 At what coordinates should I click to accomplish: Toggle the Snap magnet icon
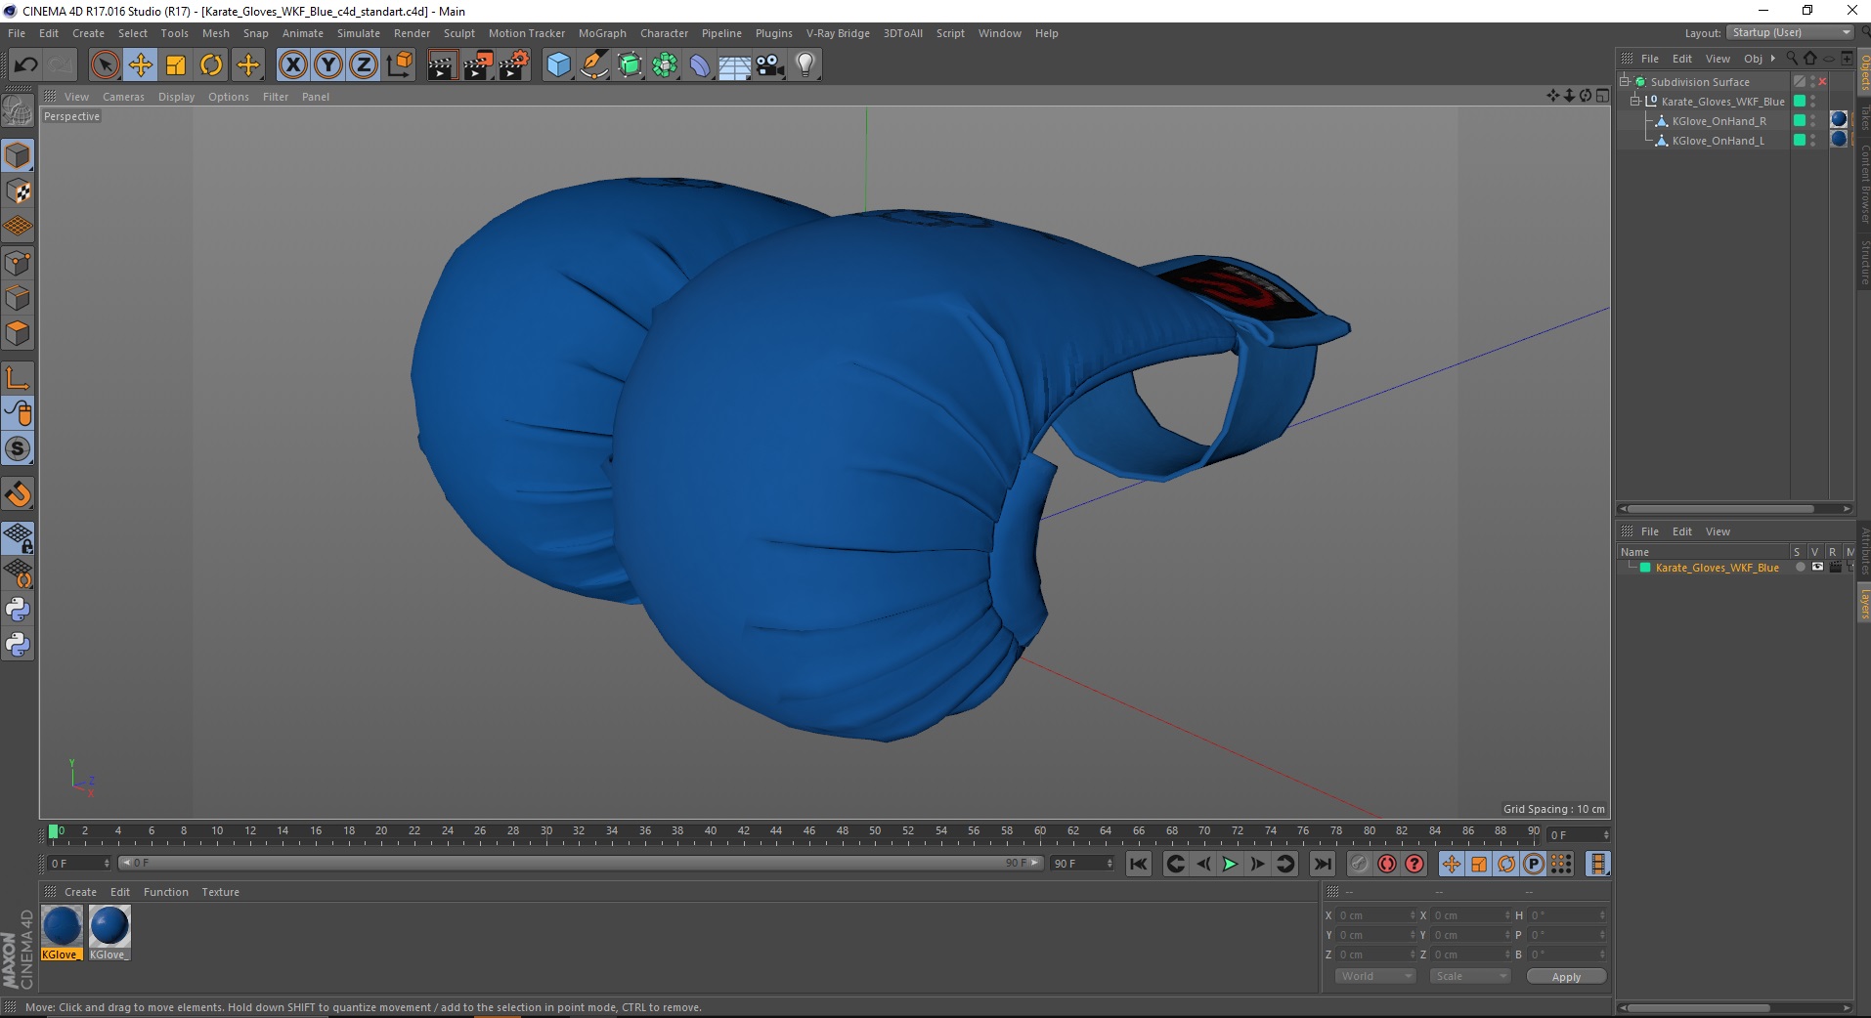coord(18,494)
